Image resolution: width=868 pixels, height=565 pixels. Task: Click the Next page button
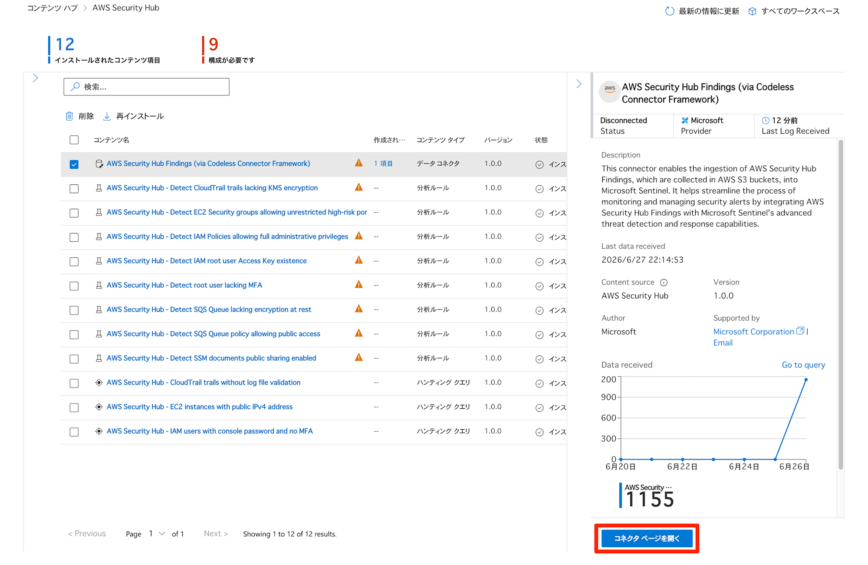pyautogui.click(x=216, y=533)
